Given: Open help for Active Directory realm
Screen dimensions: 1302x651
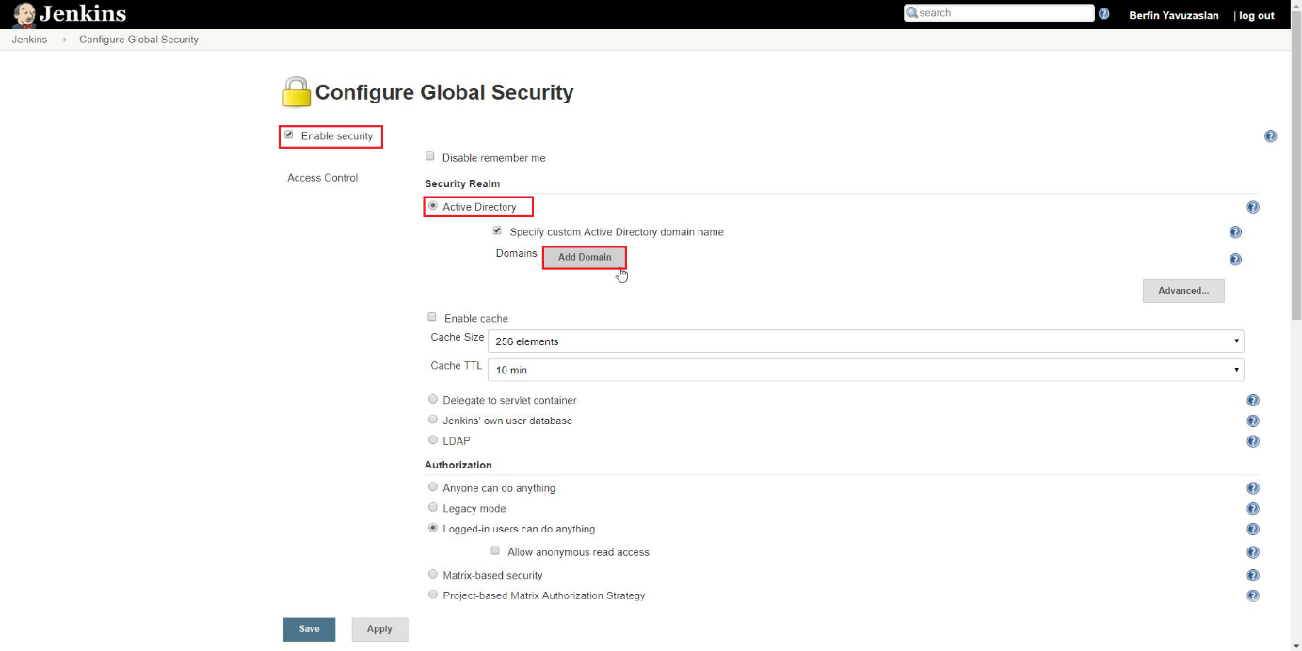Looking at the screenshot, I should click(x=1253, y=207).
